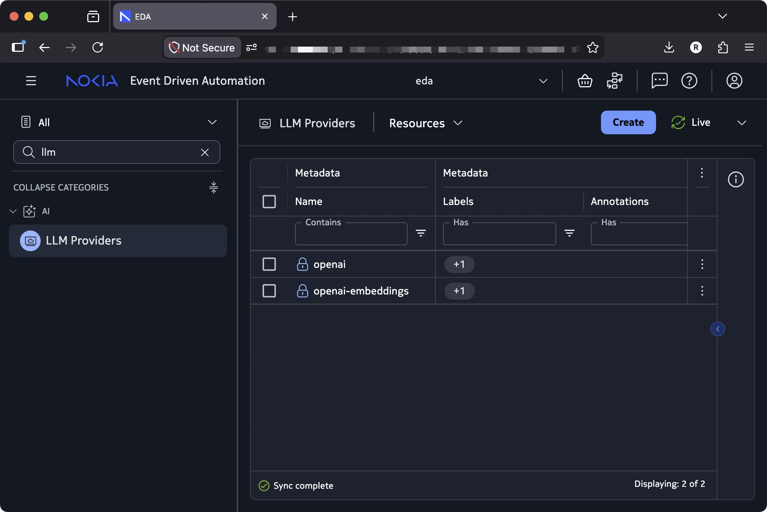Toggle the browser sidebar icon
This screenshot has width=767, height=512.
click(x=18, y=47)
